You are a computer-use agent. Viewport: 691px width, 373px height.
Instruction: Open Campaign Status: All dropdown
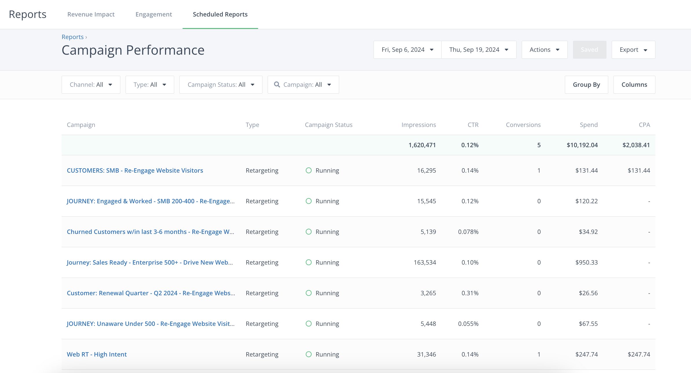click(x=221, y=85)
